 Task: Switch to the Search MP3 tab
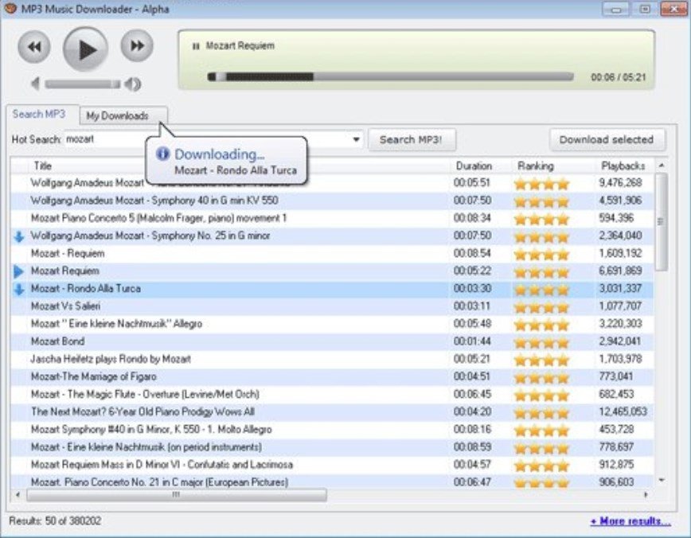click(39, 114)
